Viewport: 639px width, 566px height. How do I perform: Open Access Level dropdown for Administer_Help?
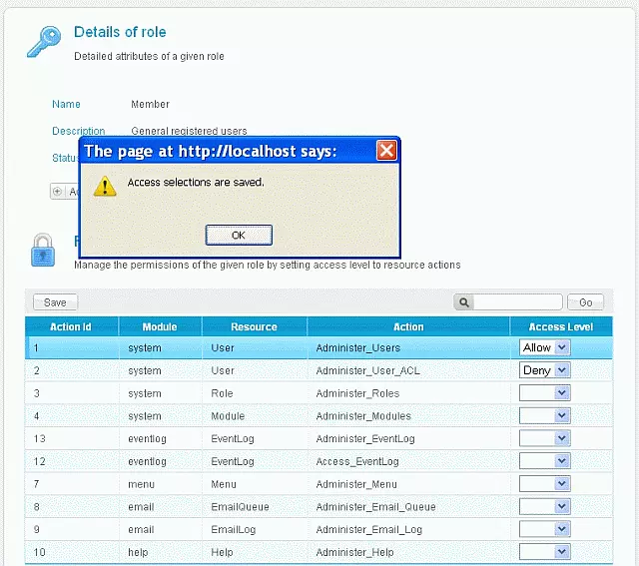(544, 552)
